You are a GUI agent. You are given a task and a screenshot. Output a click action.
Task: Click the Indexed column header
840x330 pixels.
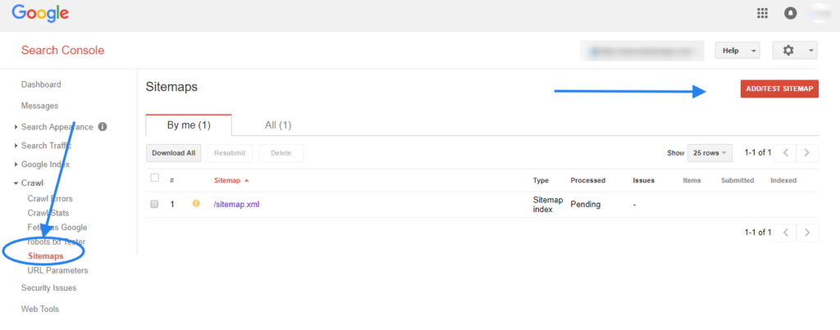pyautogui.click(x=783, y=180)
